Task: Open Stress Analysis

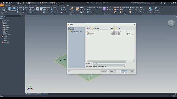Action: coord(150,10)
